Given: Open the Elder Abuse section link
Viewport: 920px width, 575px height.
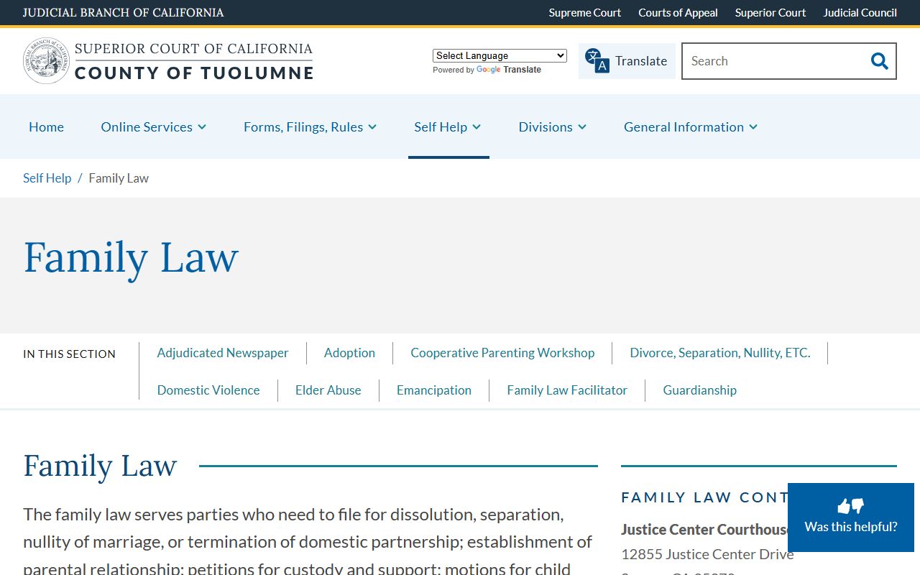Looking at the screenshot, I should click(x=328, y=390).
